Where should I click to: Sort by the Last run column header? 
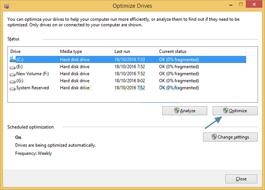coord(134,51)
